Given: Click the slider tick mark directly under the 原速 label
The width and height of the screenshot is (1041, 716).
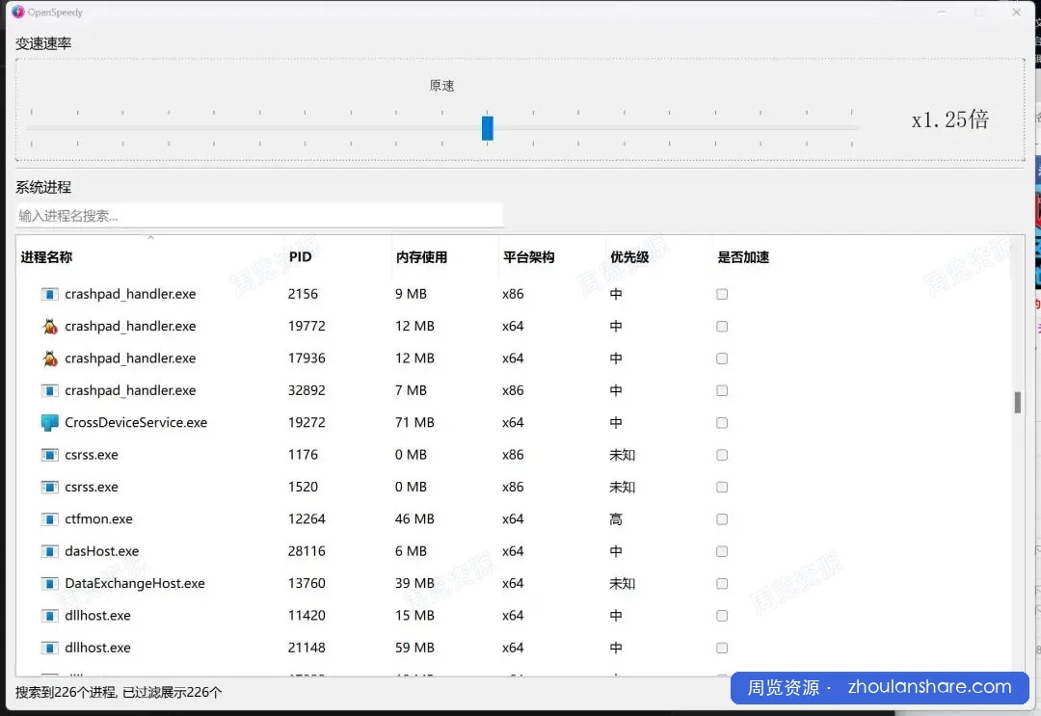Looking at the screenshot, I should point(442,113).
